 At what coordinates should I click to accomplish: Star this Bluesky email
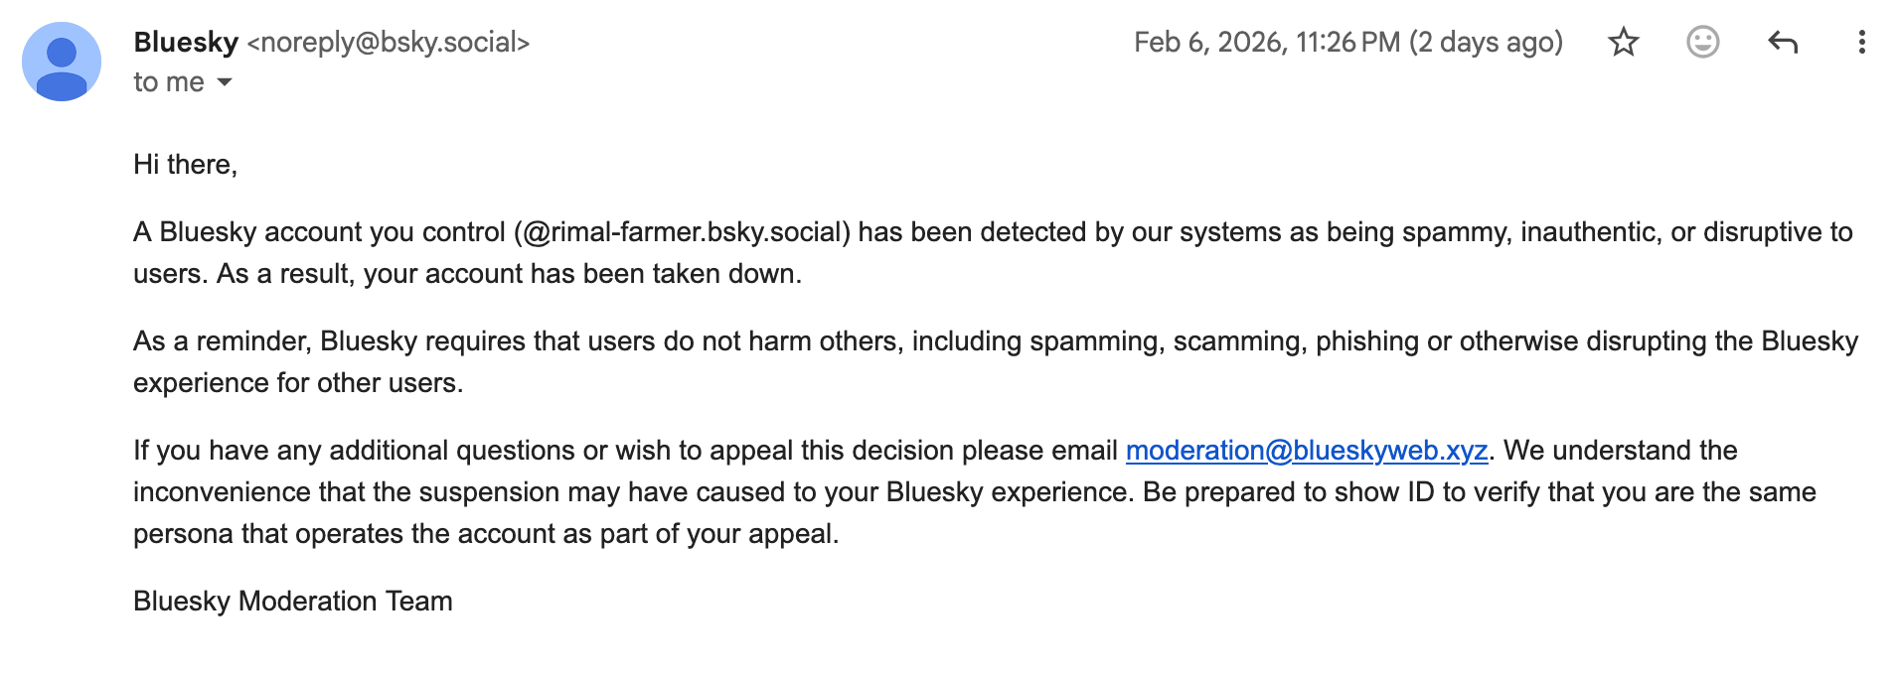coord(1623,42)
